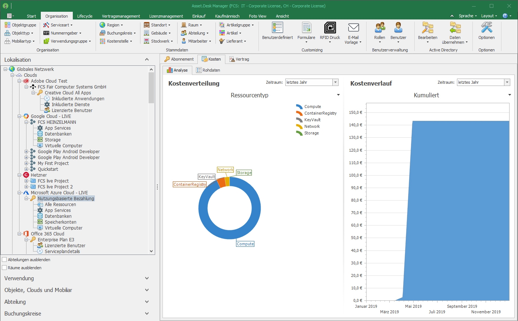Click the Compute legend color swatch
Viewport: 518px width, 321px height.
(299, 107)
